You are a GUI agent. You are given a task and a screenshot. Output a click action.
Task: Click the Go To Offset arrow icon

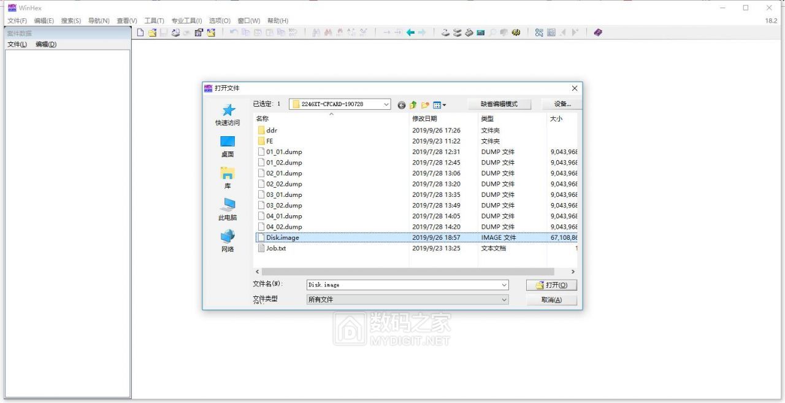(x=386, y=33)
